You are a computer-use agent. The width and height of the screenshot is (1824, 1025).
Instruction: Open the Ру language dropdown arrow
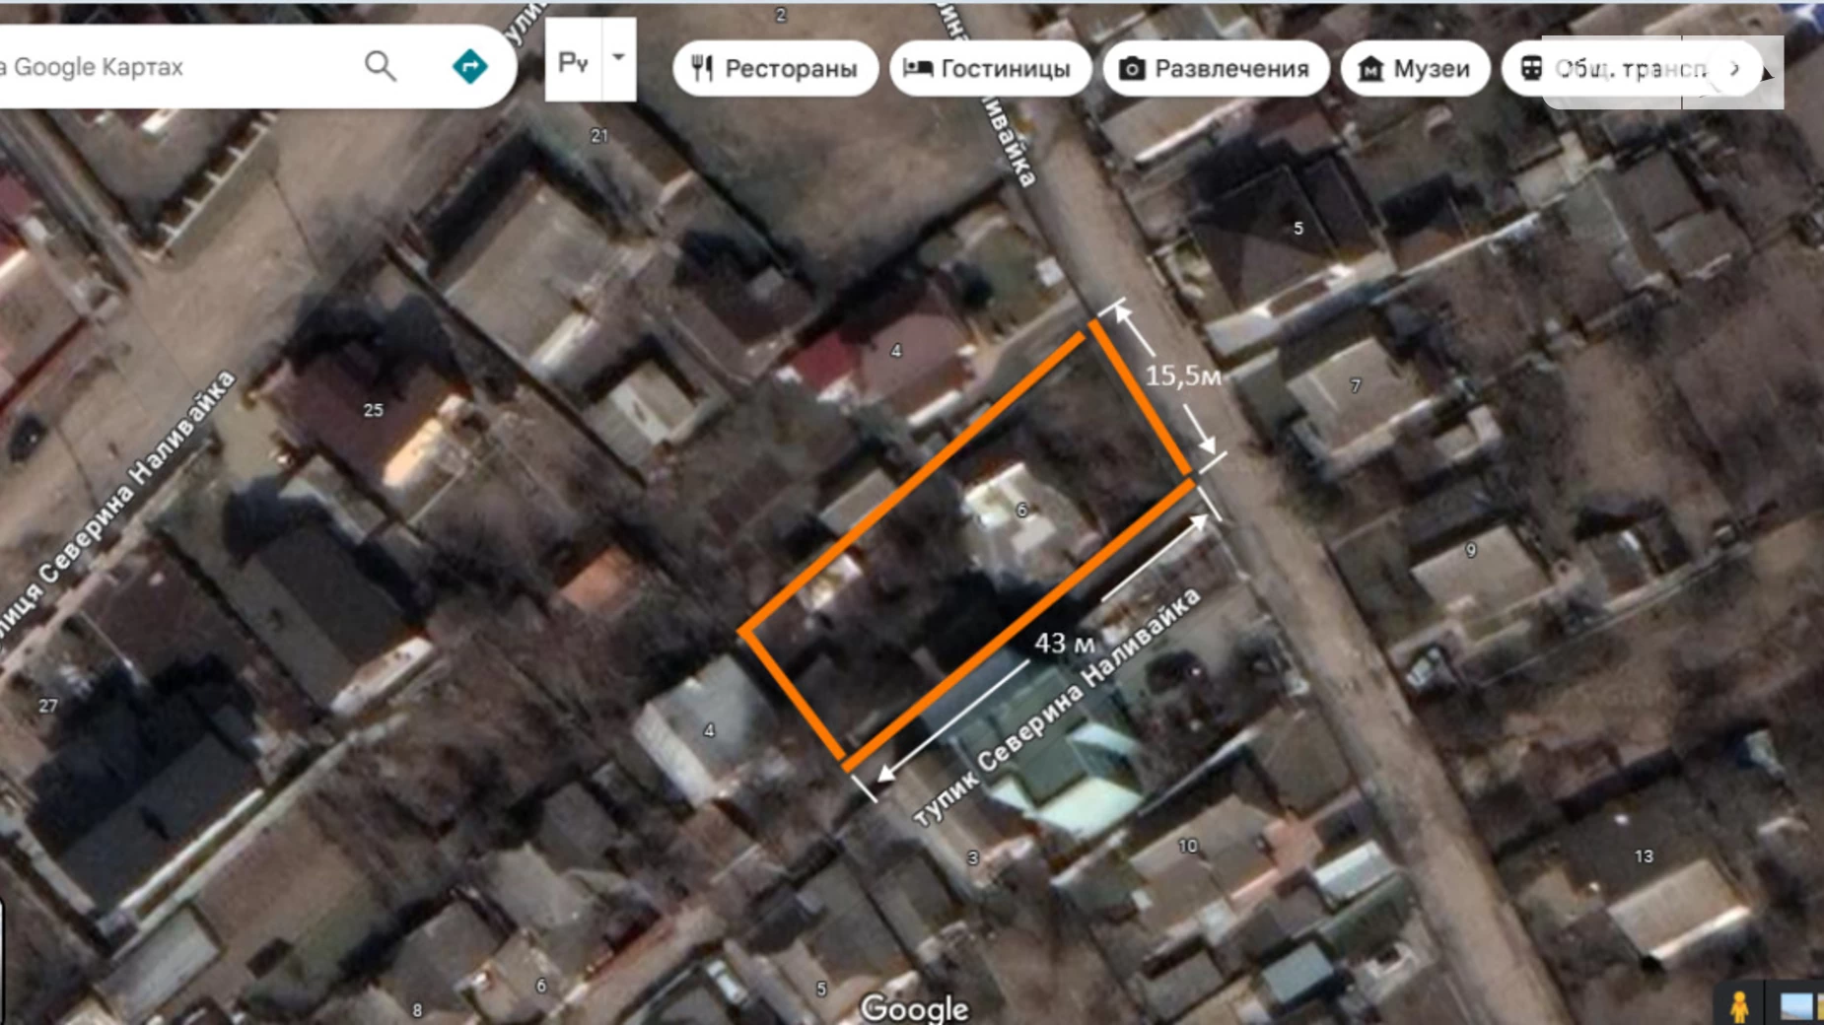[x=618, y=58]
